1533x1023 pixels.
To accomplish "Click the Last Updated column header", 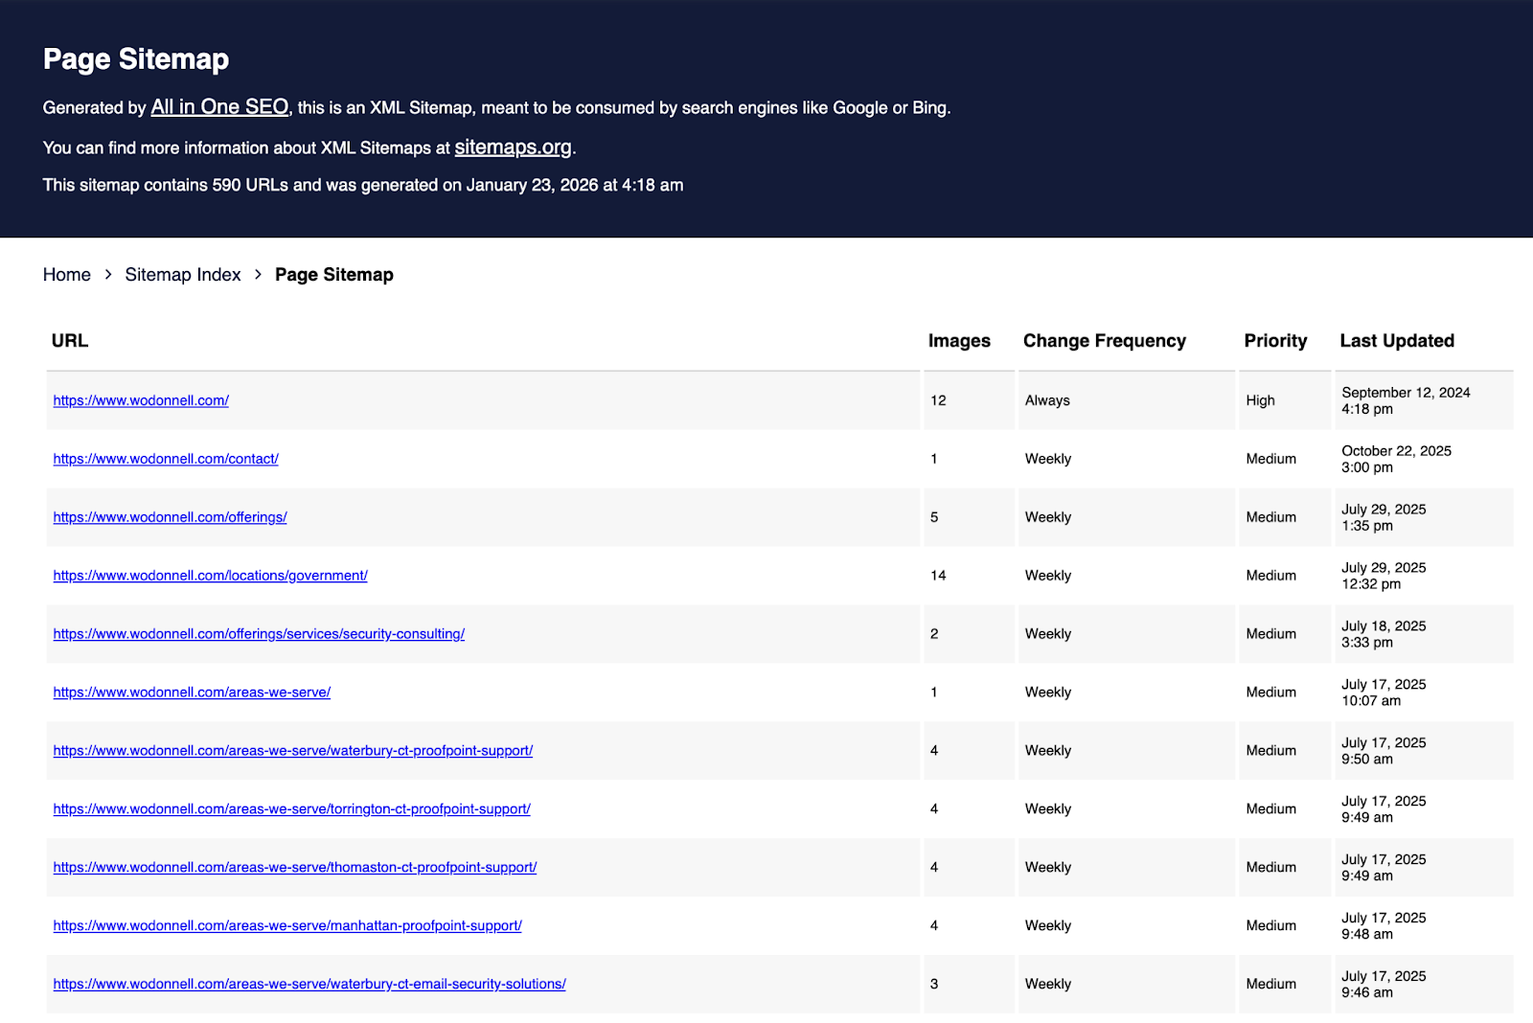I will pyautogui.click(x=1397, y=341).
